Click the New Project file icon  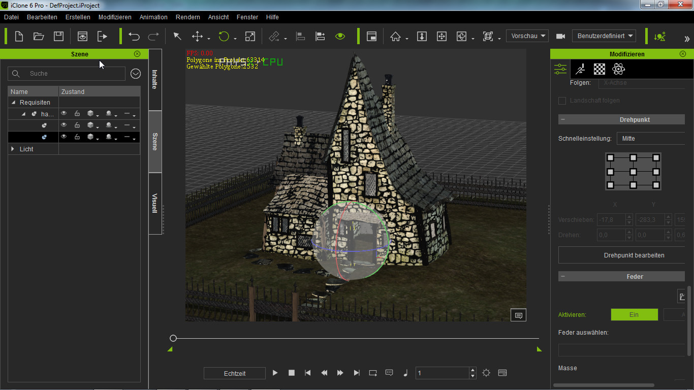[x=19, y=37]
